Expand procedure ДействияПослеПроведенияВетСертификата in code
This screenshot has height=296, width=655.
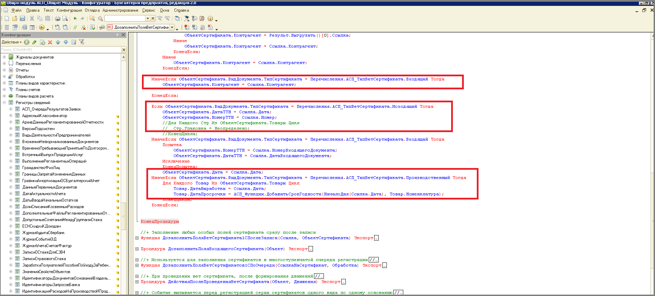coord(137,282)
